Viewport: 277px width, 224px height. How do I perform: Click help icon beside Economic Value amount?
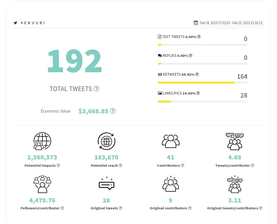pyautogui.click(x=113, y=111)
